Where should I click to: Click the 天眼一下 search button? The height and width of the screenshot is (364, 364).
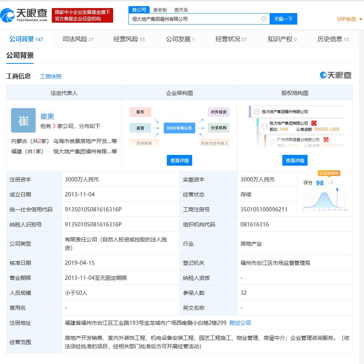click(283, 19)
